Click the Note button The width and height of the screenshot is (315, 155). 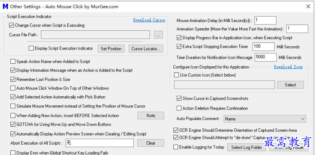[151, 115]
